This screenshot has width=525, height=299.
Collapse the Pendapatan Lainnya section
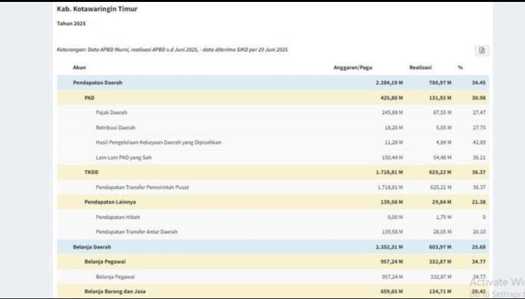click(273, 202)
